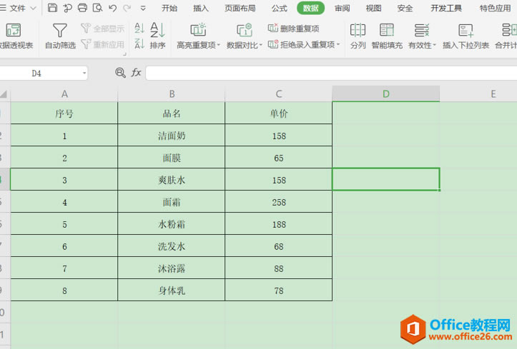Expand the arrow beside 文件

pos(33,9)
